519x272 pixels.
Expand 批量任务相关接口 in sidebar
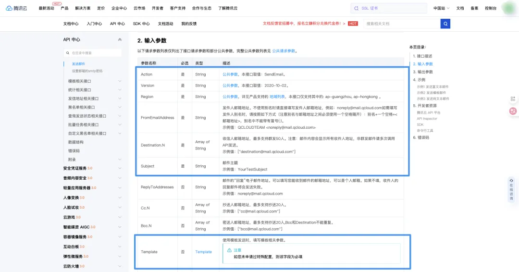pyautogui.click(x=120, y=125)
